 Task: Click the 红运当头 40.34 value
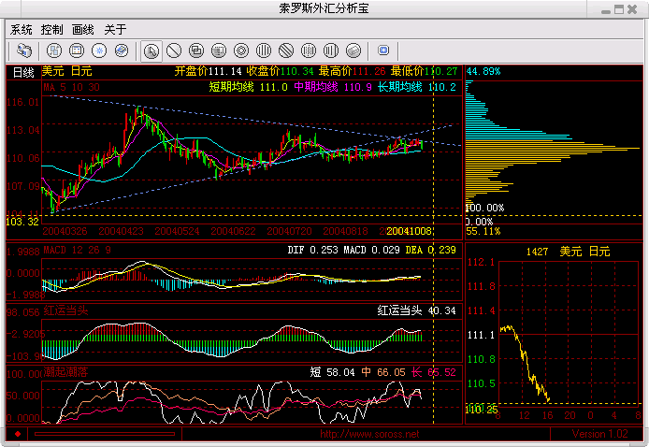point(416,310)
